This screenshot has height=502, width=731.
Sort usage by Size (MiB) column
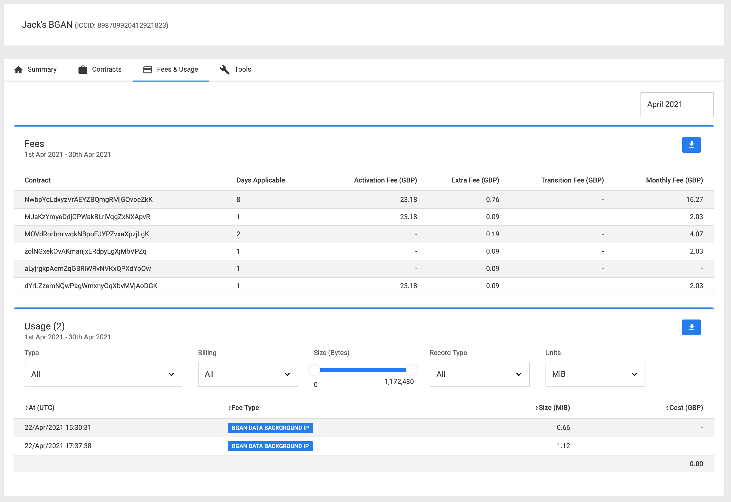552,408
